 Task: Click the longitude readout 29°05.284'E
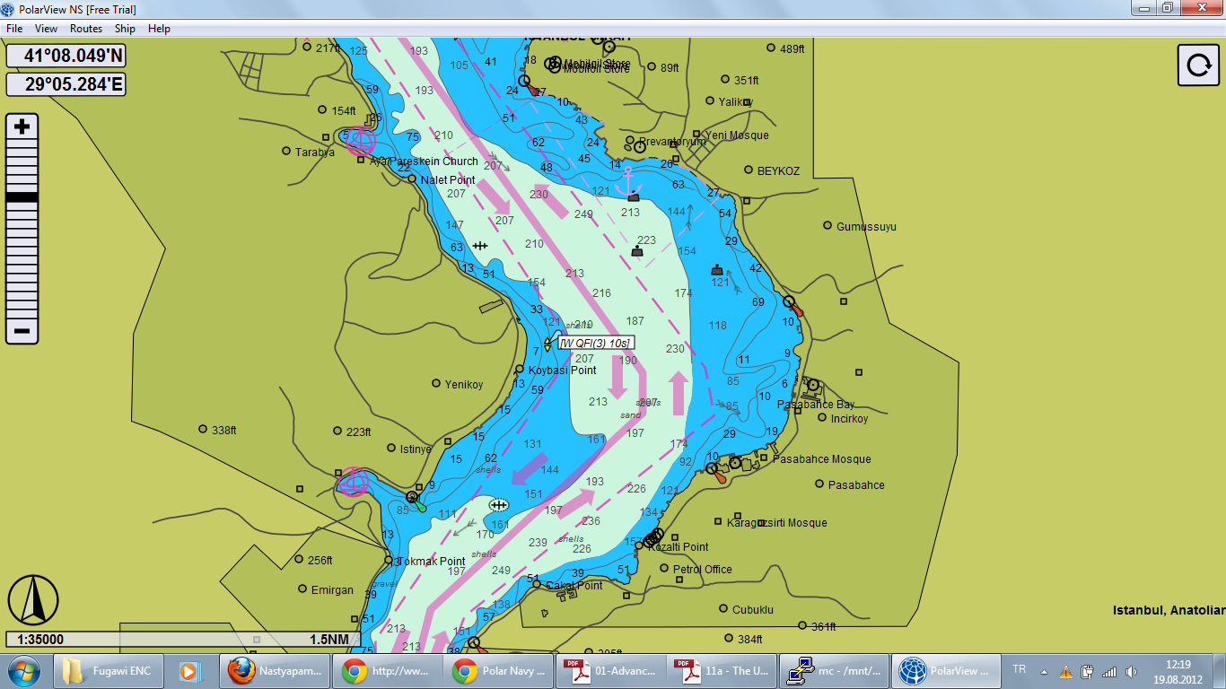66,85
